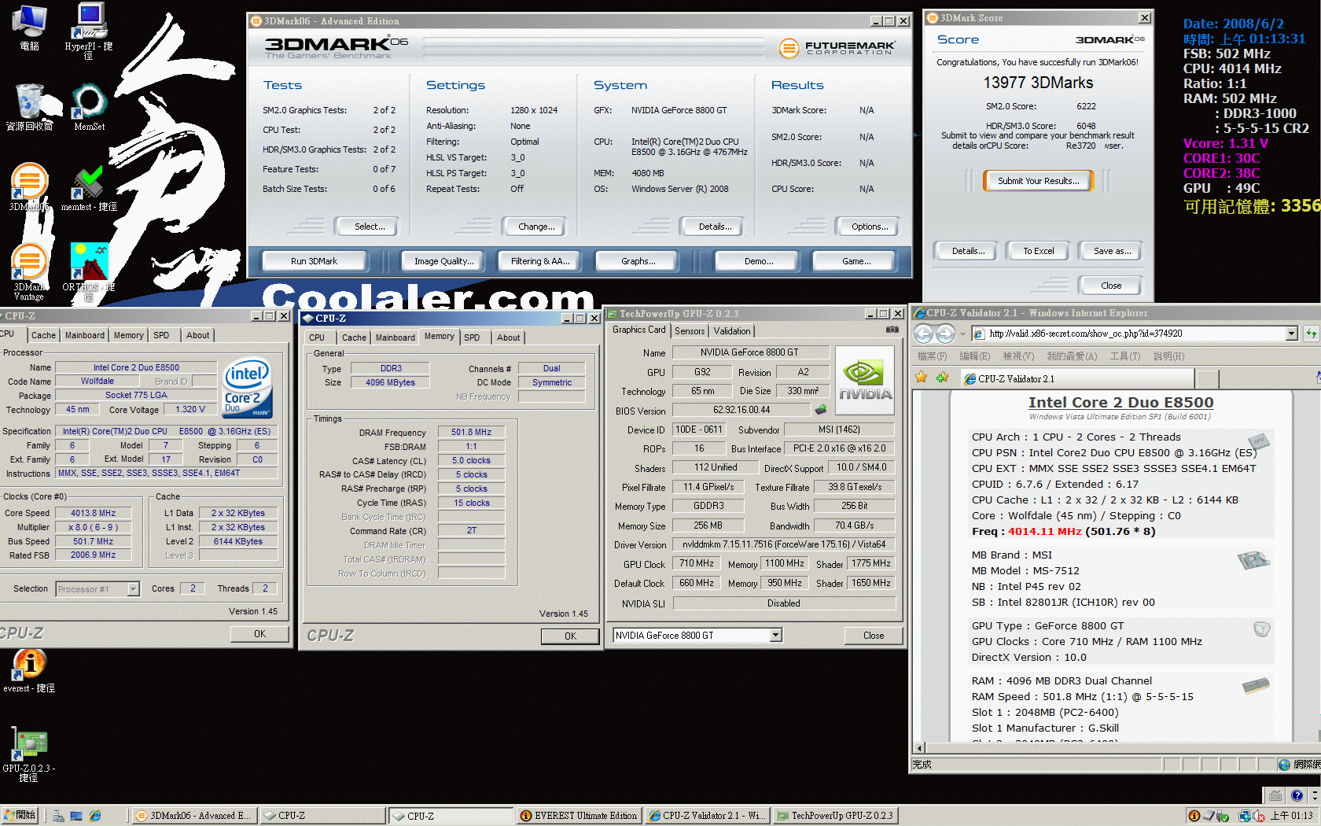Click the empty new tab button in IE
The width and height of the screenshot is (1321, 826).
click(x=1207, y=379)
